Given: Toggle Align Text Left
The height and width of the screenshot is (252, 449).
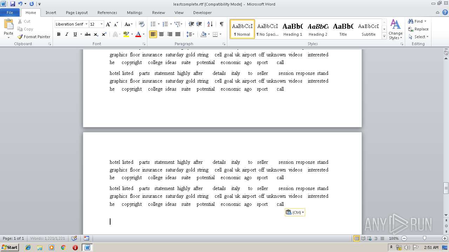Looking at the screenshot, I should 153,34.
